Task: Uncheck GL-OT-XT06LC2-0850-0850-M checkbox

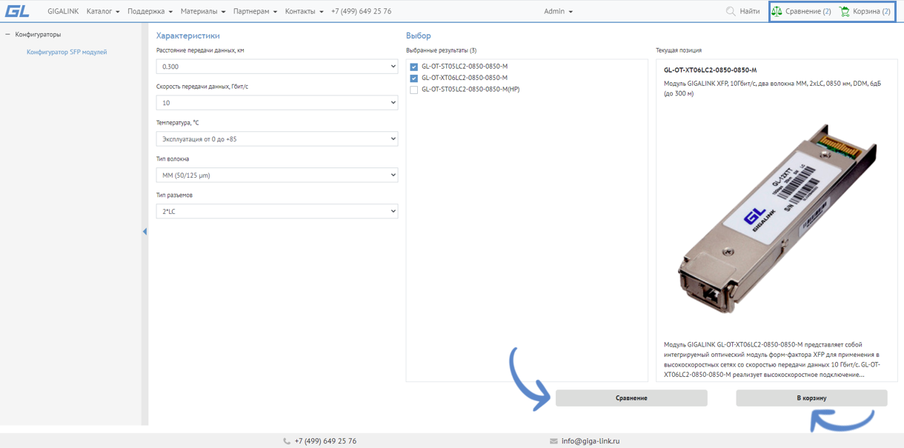Action: pos(414,78)
